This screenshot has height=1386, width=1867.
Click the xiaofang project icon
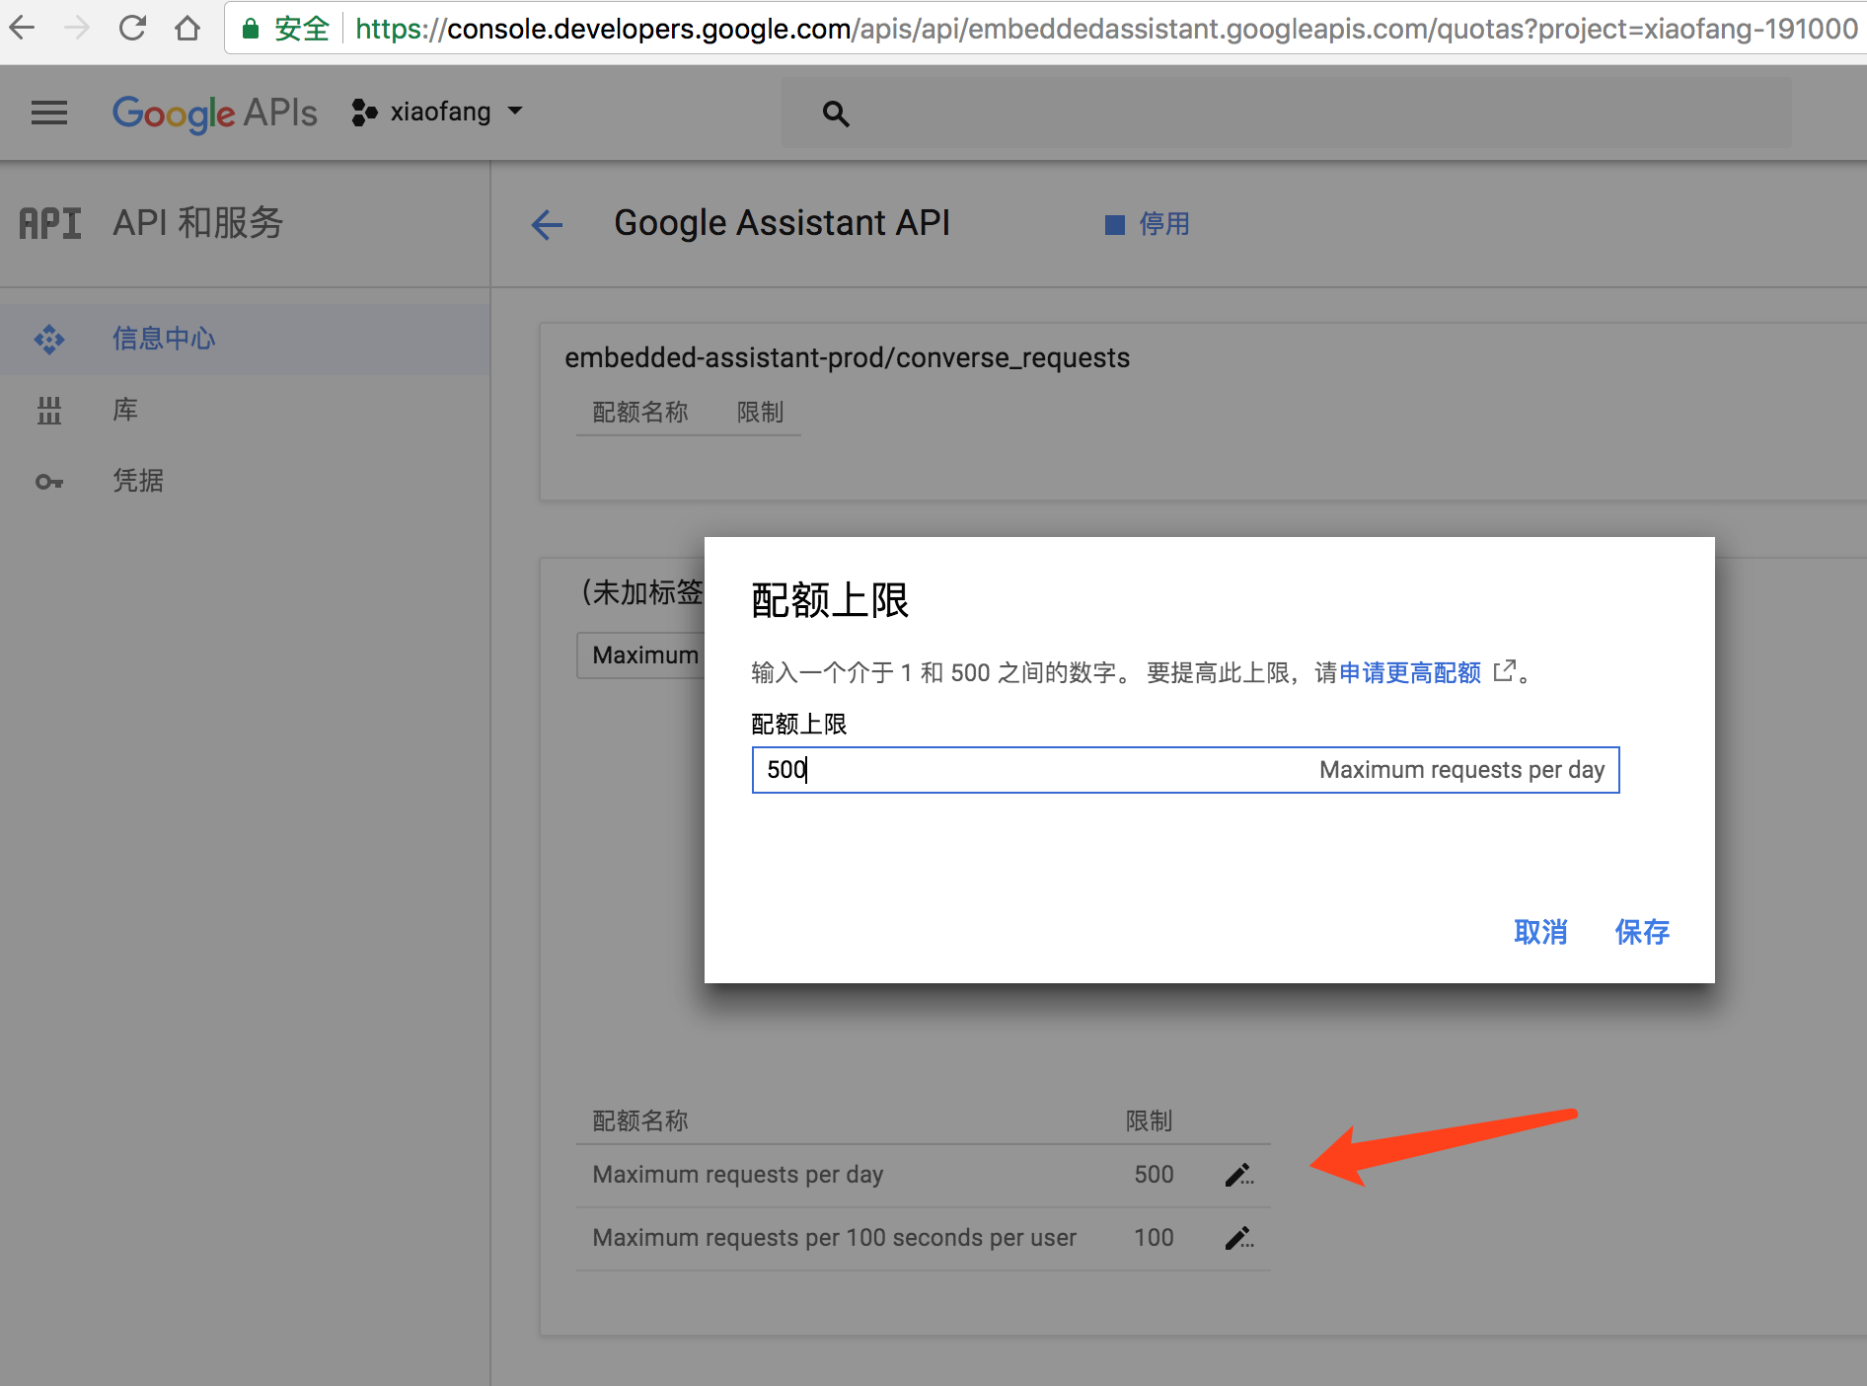pyautogui.click(x=364, y=113)
